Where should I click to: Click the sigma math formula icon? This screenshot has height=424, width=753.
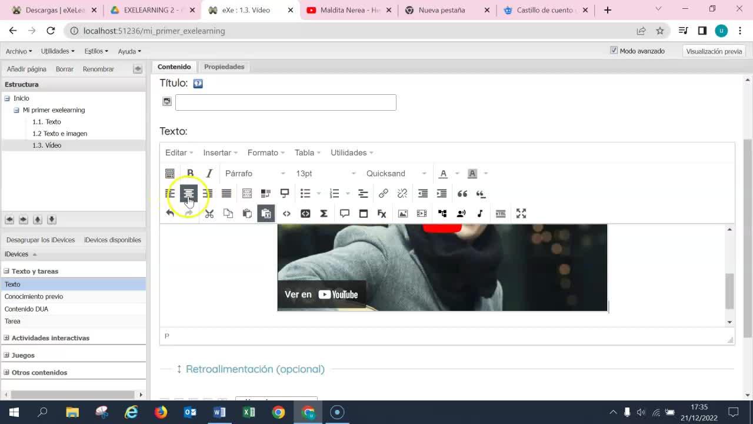pos(324,213)
